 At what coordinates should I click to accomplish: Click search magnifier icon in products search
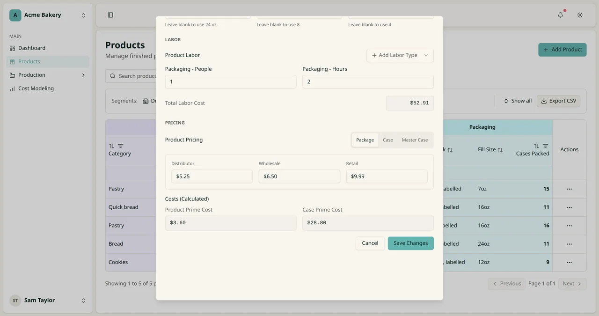[113, 76]
